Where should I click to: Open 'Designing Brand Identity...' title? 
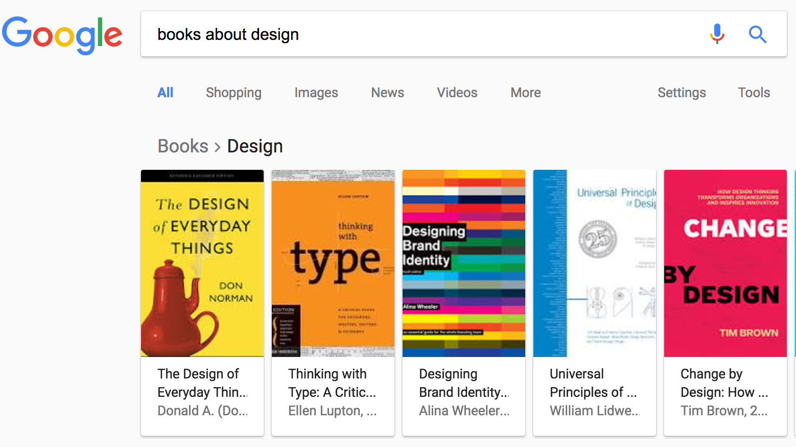464,383
